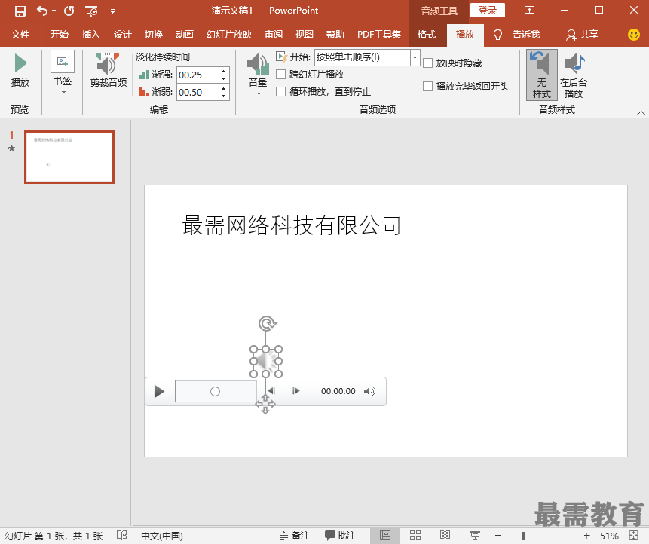Screen dimensions: 649x544
Task: Switch to Slide Sorter view icon
Action: pyautogui.click(x=415, y=536)
